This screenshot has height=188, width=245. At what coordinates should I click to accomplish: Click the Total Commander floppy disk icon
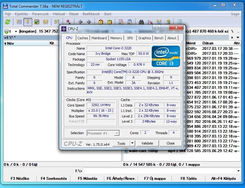(5, 6)
